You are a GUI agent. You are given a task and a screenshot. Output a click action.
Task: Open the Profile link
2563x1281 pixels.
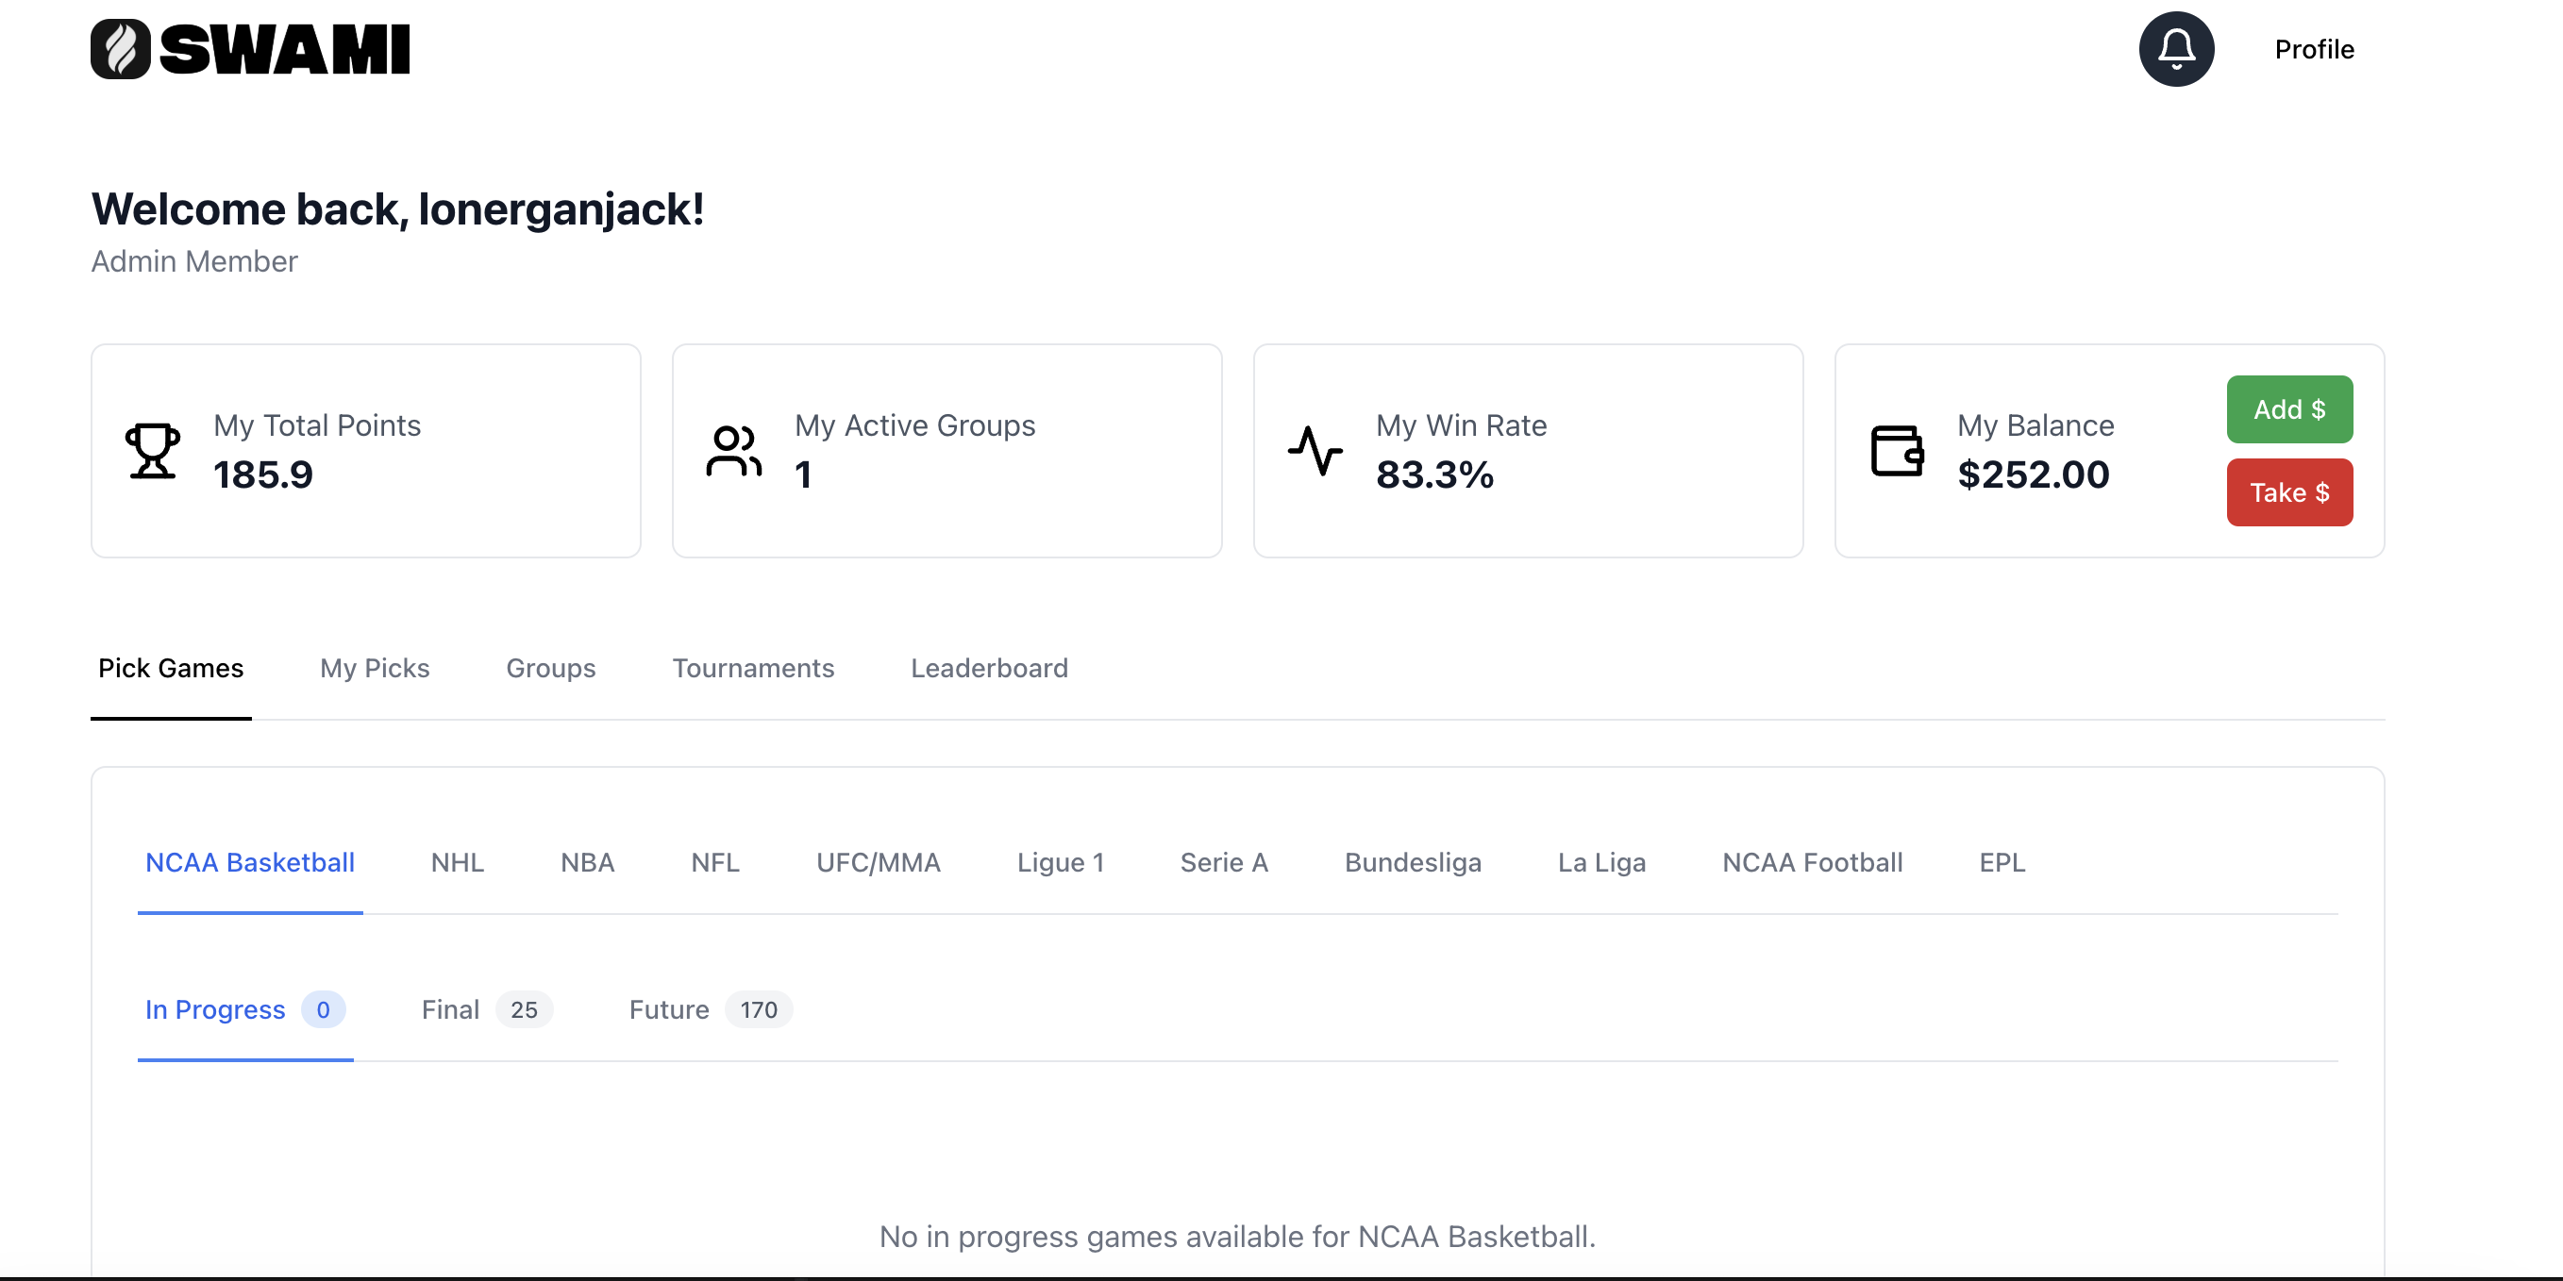click(x=2314, y=49)
